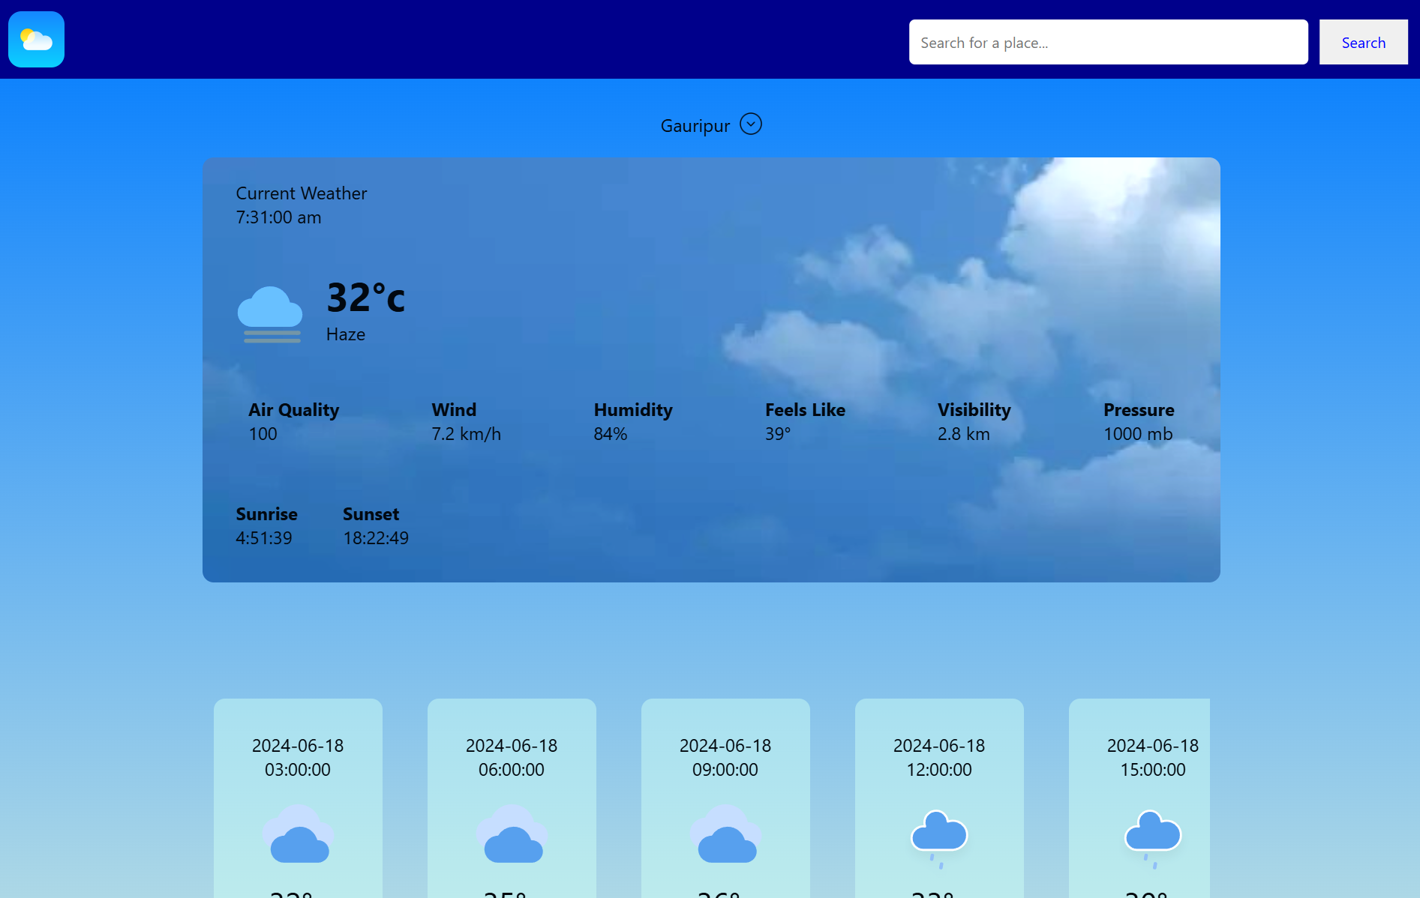
Task: Click the rain icon in 15:00:00 forecast card
Action: (x=1153, y=839)
